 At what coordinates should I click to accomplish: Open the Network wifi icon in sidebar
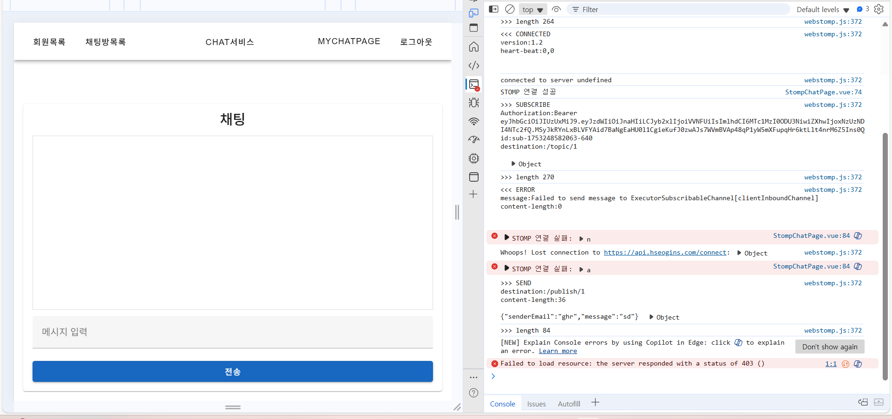click(473, 121)
